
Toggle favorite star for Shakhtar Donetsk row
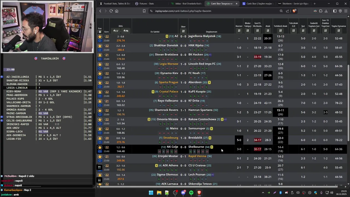pyautogui.click(x=100, y=46)
